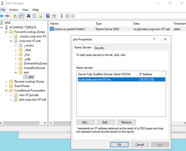Click the Add... button
Screen dimensions: 186x151
click(x=86, y=122)
